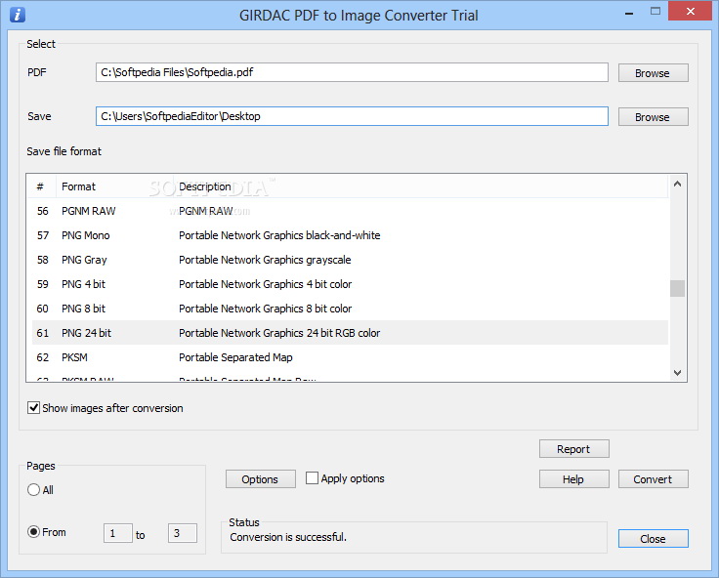Browse for the source PDF file
719x578 pixels.
pos(653,73)
